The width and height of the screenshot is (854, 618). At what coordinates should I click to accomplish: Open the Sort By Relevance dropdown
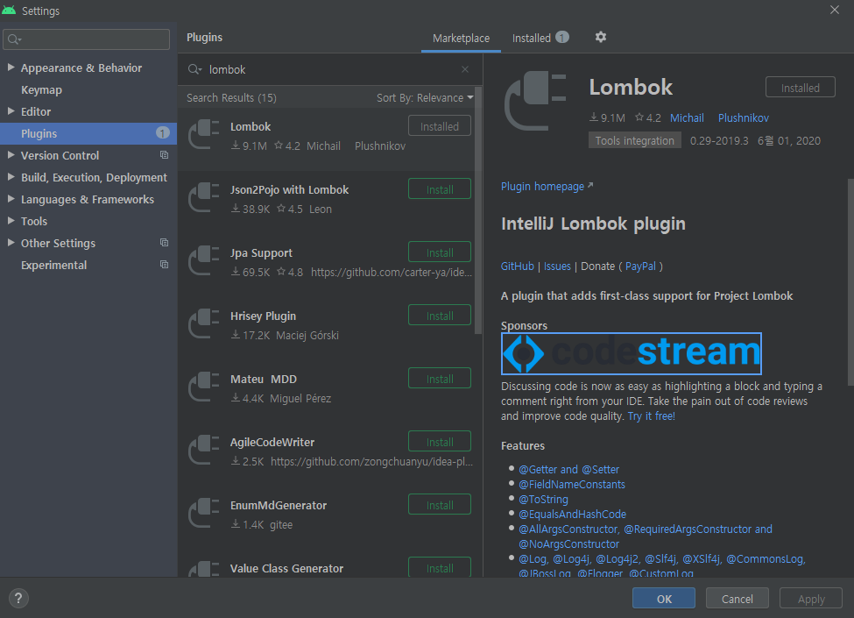click(425, 97)
